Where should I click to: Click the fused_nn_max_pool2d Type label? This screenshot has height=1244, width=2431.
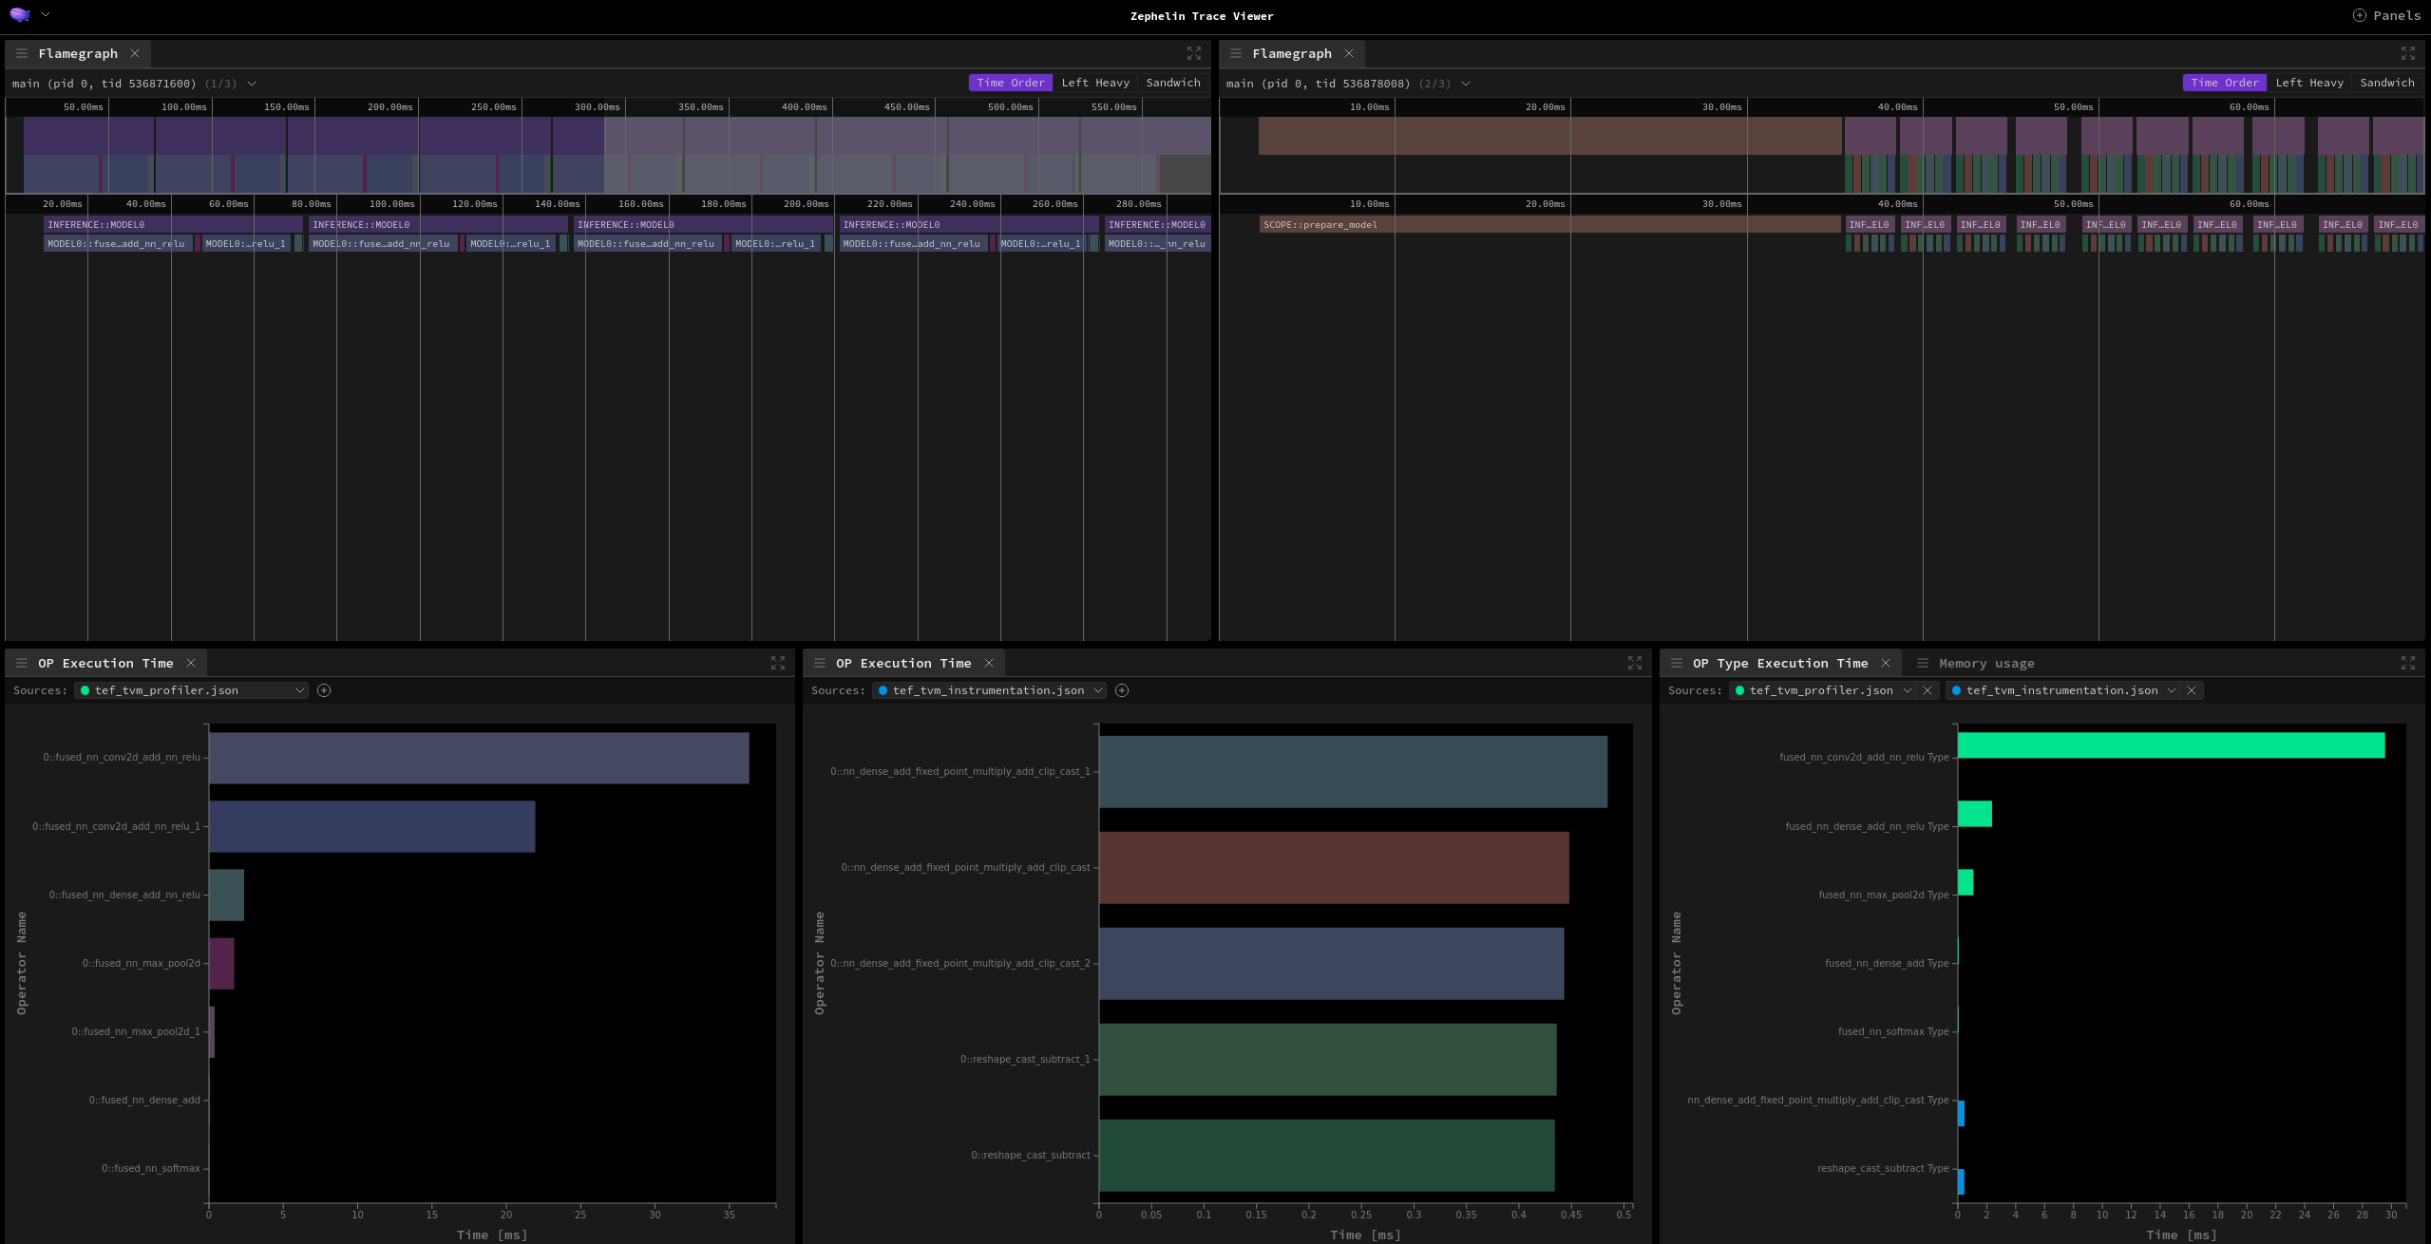pos(1884,895)
